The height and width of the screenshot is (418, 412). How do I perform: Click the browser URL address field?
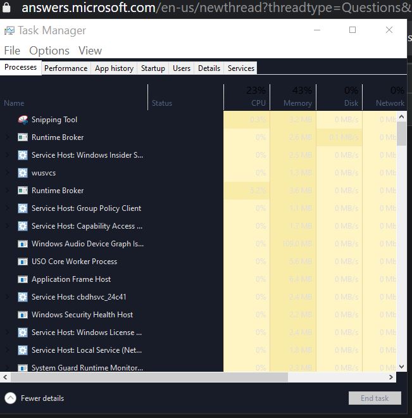pos(216,8)
